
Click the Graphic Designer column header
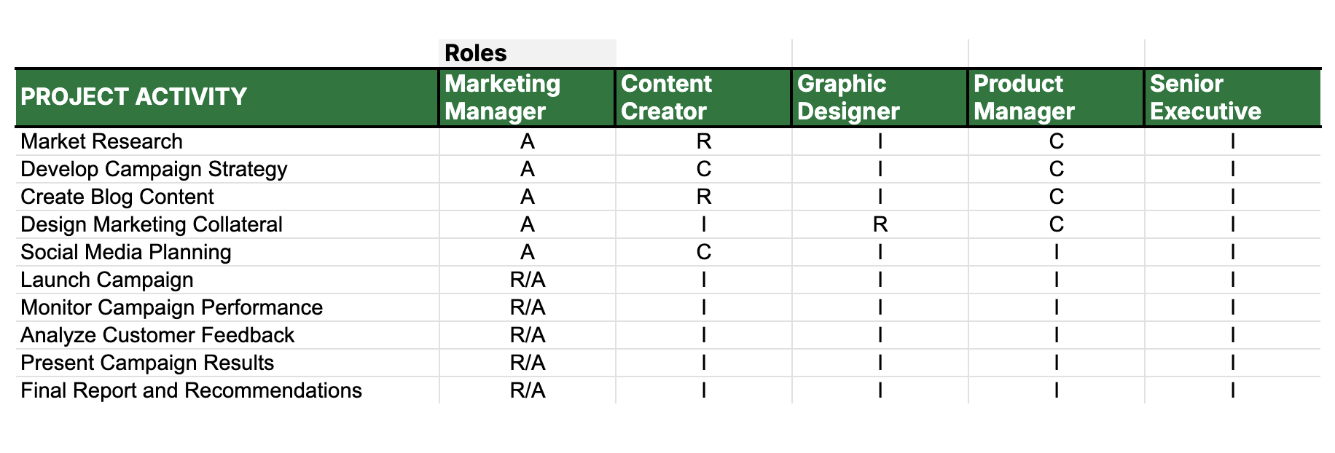coord(848,98)
